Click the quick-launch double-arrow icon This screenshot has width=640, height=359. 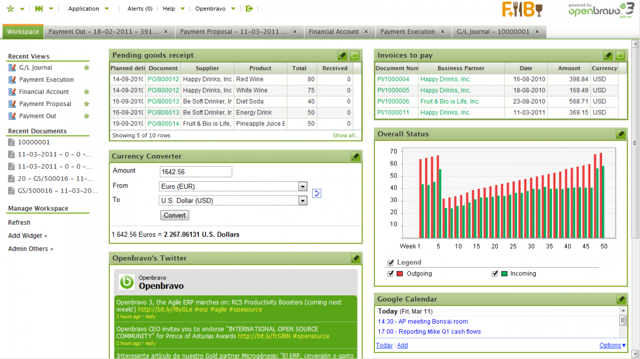(x=38, y=8)
